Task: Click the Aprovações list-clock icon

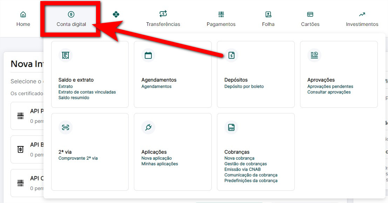Action: (x=314, y=55)
